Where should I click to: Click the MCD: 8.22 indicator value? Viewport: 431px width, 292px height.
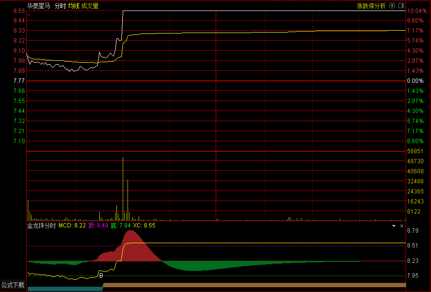point(72,225)
